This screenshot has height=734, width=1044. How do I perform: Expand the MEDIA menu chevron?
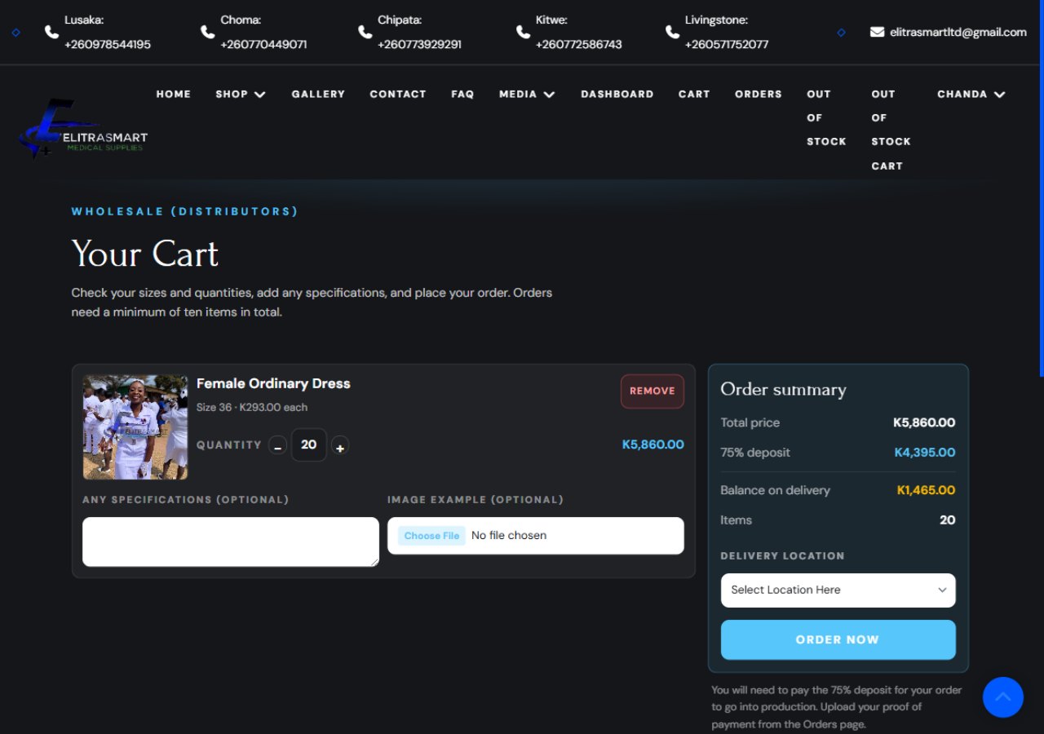pyautogui.click(x=550, y=95)
